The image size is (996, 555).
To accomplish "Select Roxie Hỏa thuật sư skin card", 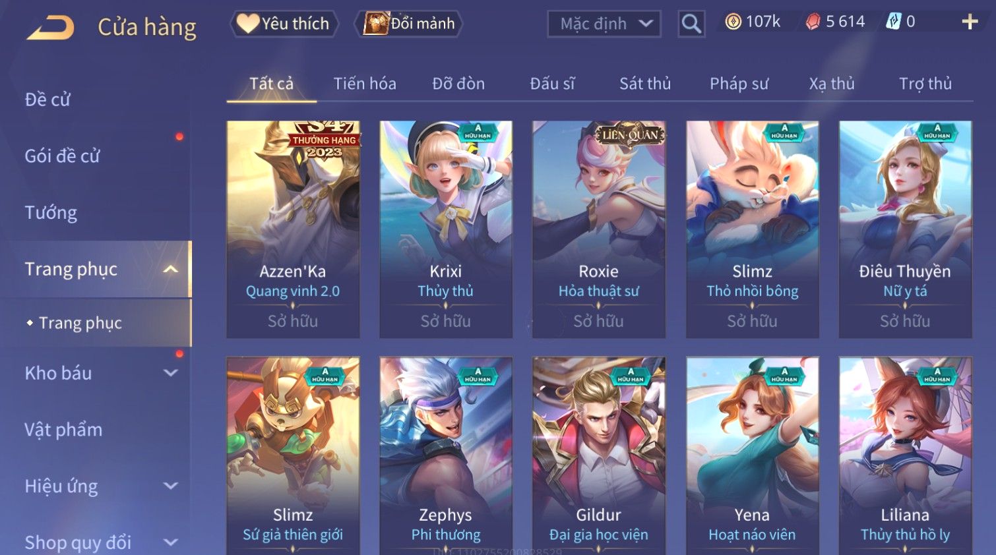I will [x=599, y=229].
